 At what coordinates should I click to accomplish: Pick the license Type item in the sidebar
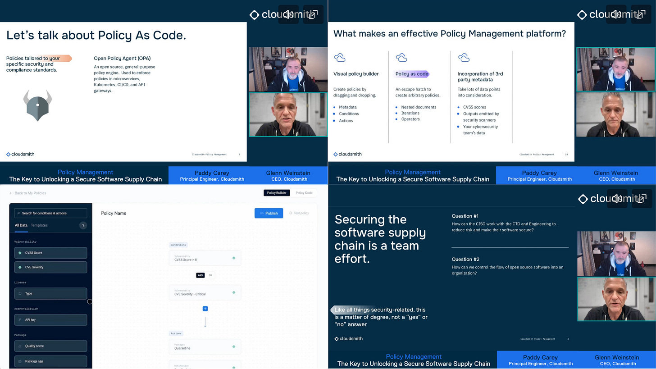click(x=50, y=293)
